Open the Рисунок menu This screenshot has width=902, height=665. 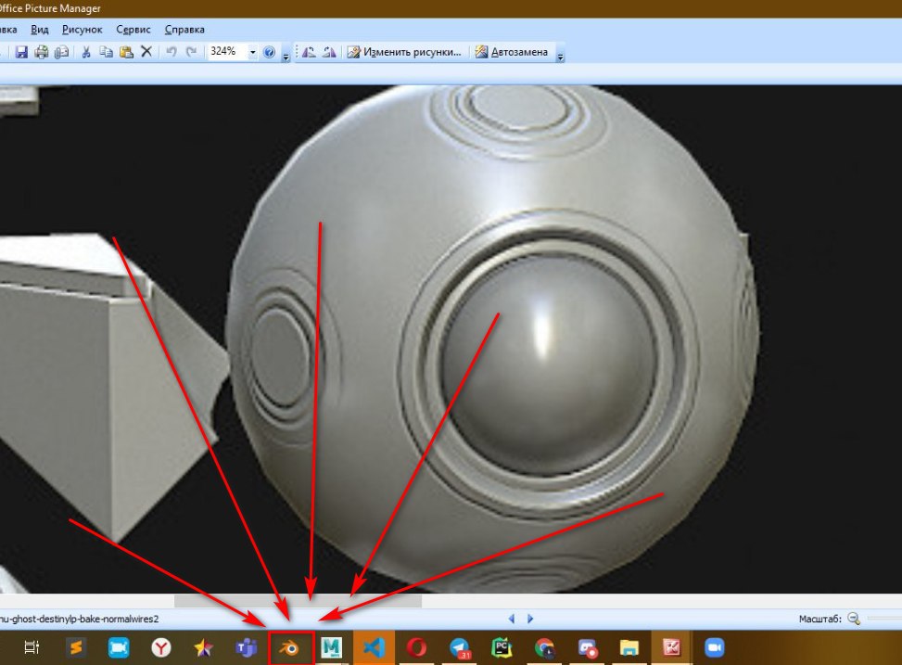point(83,30)
